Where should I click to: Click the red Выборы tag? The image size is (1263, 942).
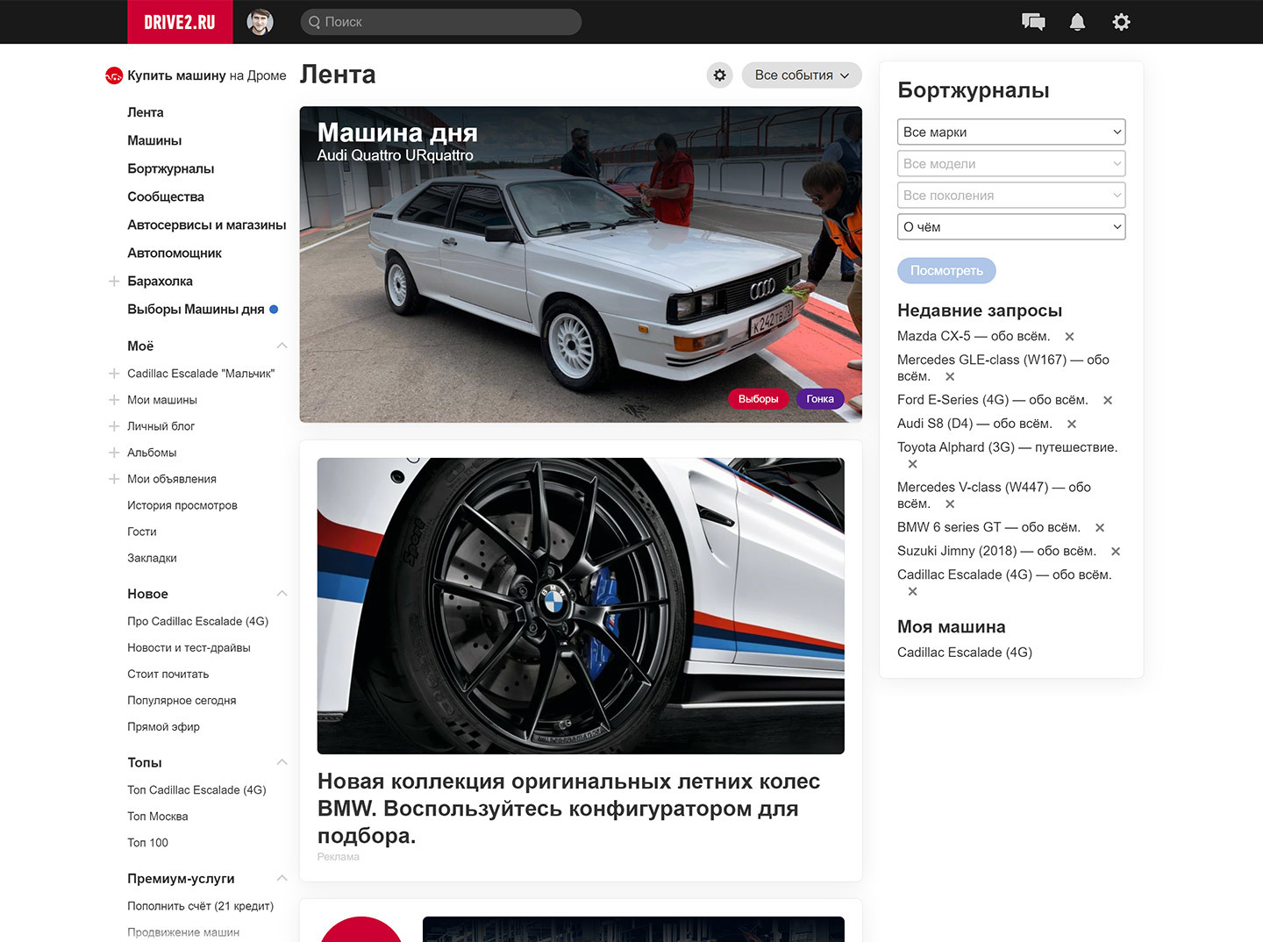(x=758, y=399)
